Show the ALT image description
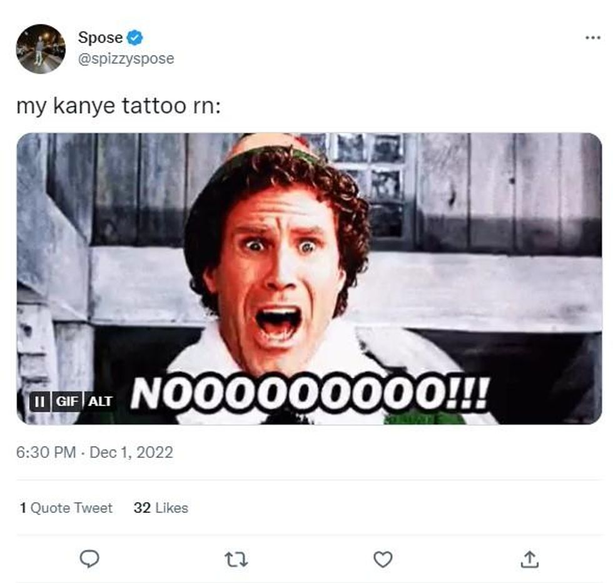Viewport: 613px width, 583px height. coord(100,401)
